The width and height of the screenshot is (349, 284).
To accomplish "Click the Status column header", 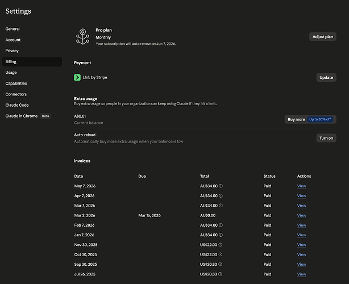I will coord(269,176).
